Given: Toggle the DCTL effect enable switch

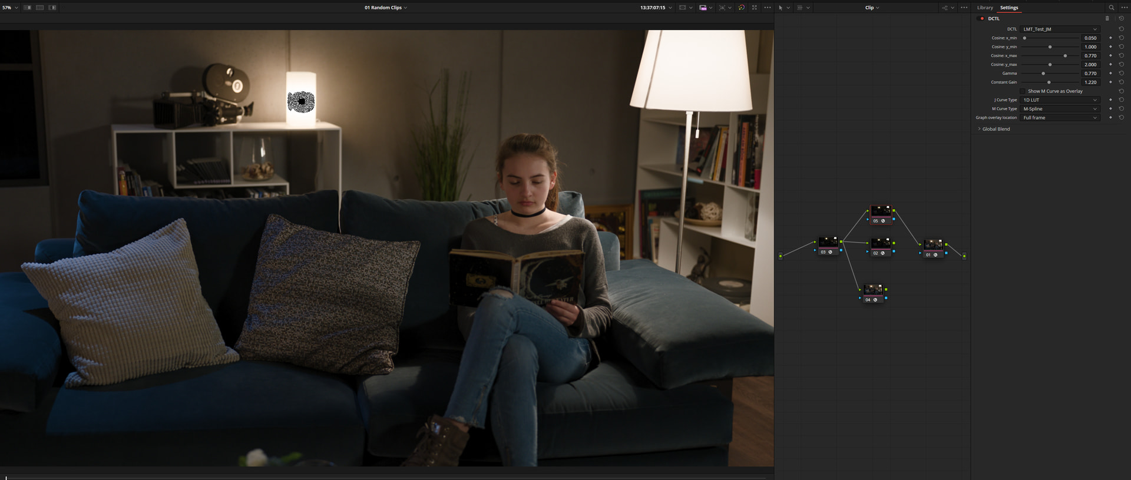Looking at the screenshot, I should [982, 18].
